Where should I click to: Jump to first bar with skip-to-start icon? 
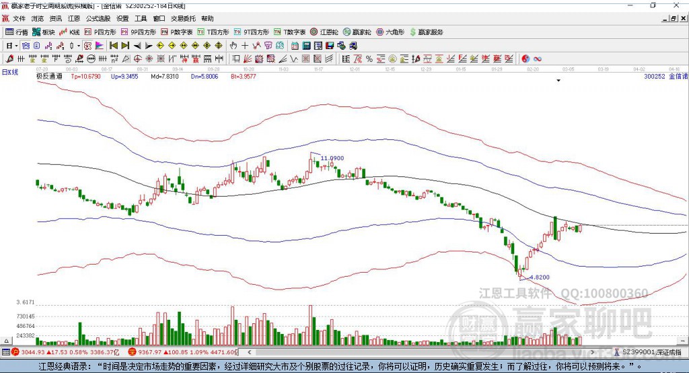113,46
